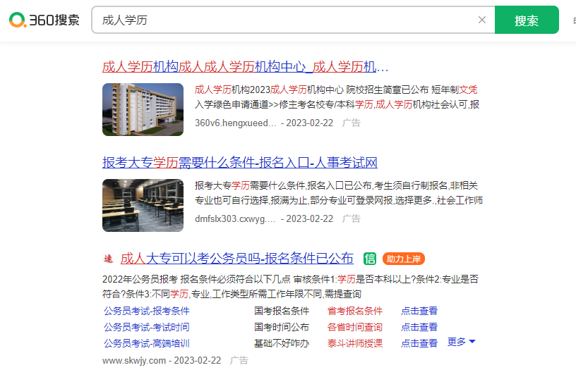Open 成人大专可以考公务员吗 result title
The image size is (576, 370).
237,259
